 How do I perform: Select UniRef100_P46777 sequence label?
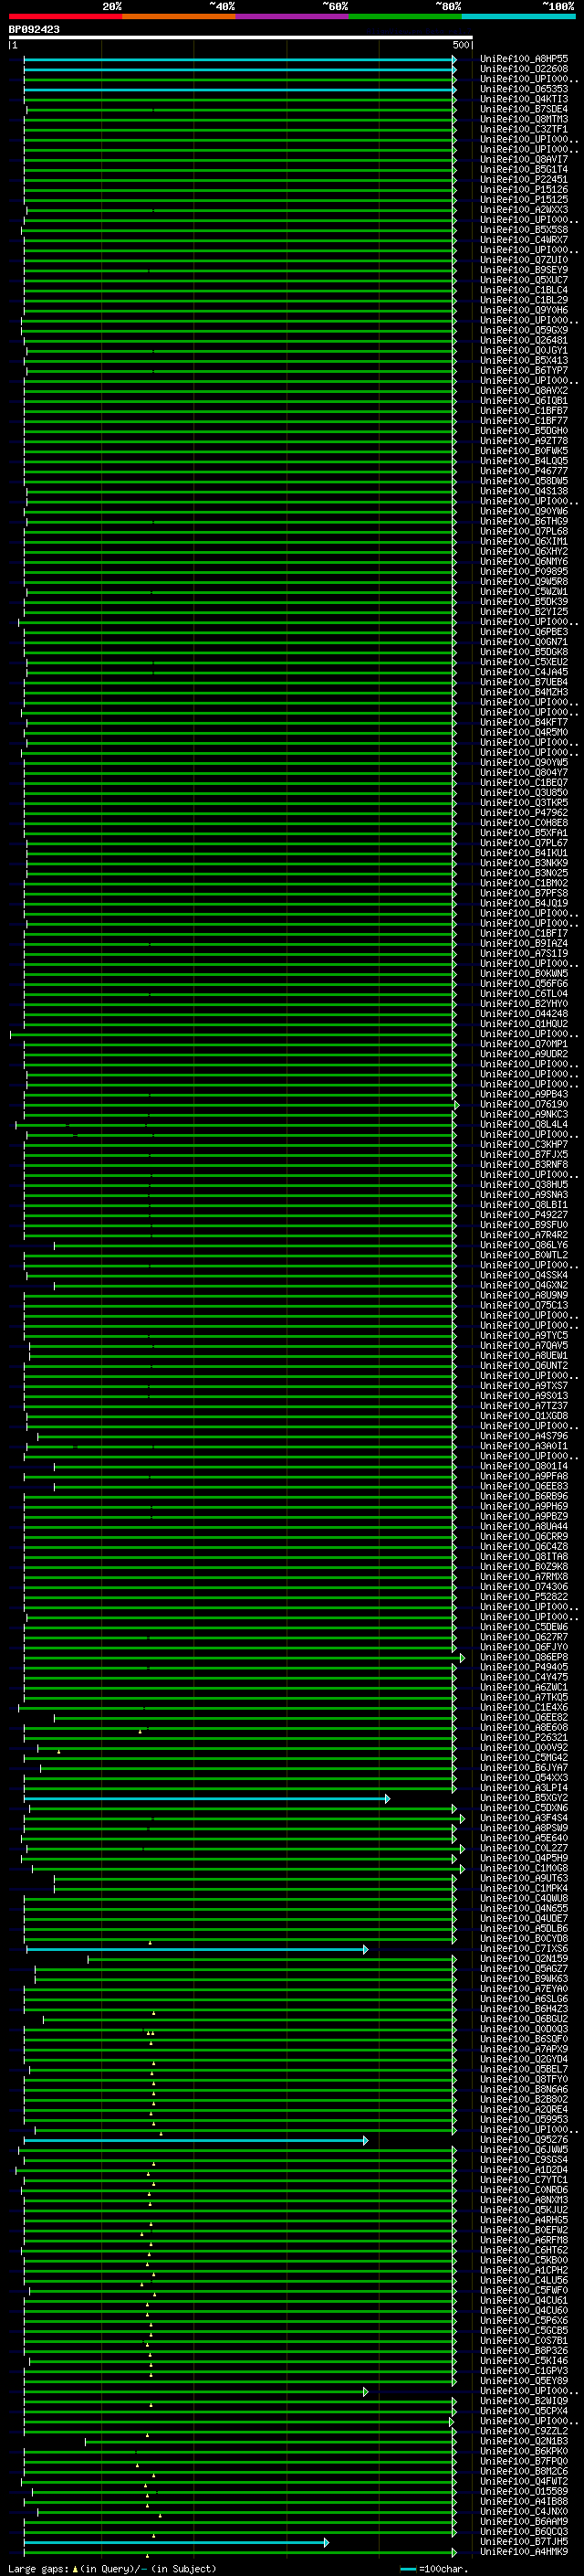click(524, 471)
